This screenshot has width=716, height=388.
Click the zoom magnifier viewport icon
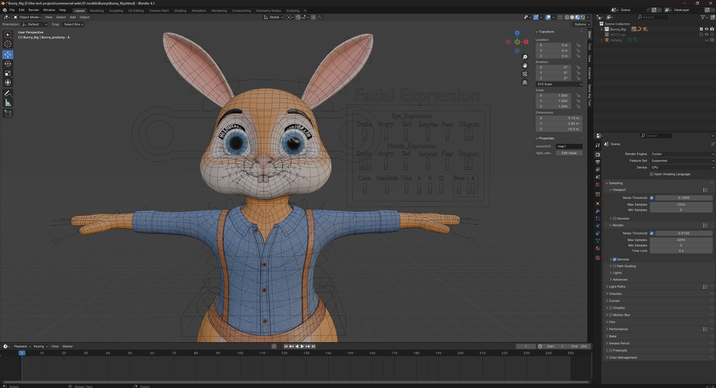click(x=525, y=57)
